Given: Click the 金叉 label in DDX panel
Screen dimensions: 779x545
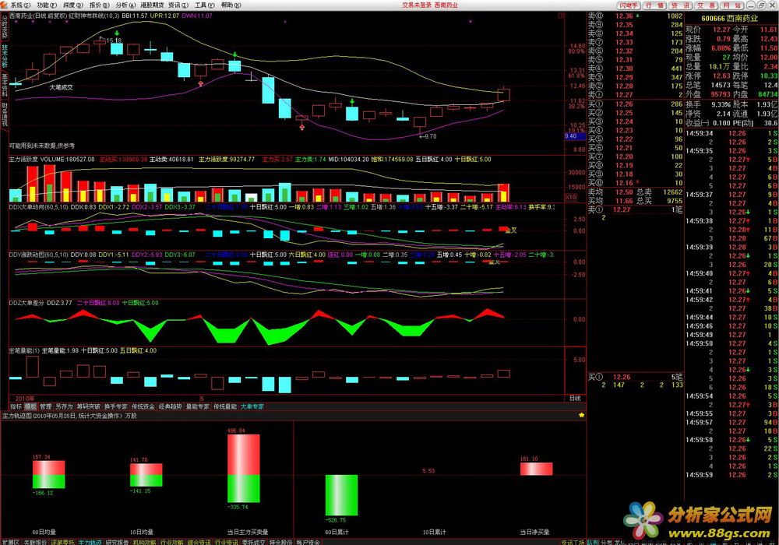Looking at the screenshot, I should click(x=511, y=230).
